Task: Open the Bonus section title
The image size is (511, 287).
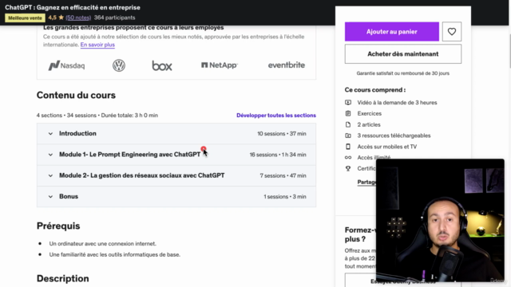Action: coord(69,197)
